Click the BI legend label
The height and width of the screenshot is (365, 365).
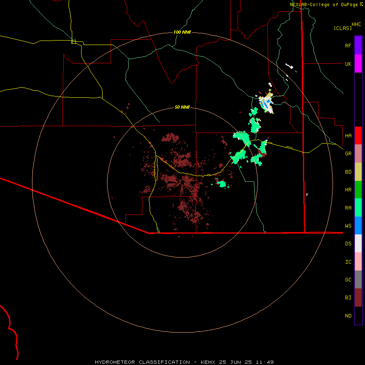tap(348, 298)
